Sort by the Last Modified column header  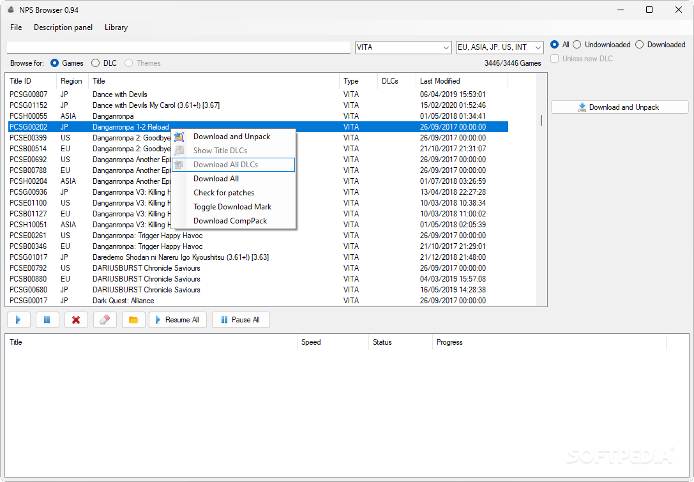tap(461, 81)
